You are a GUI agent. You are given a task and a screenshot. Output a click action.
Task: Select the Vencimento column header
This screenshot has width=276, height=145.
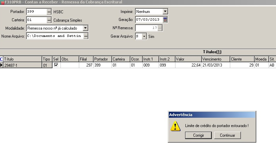click(215, 59)
